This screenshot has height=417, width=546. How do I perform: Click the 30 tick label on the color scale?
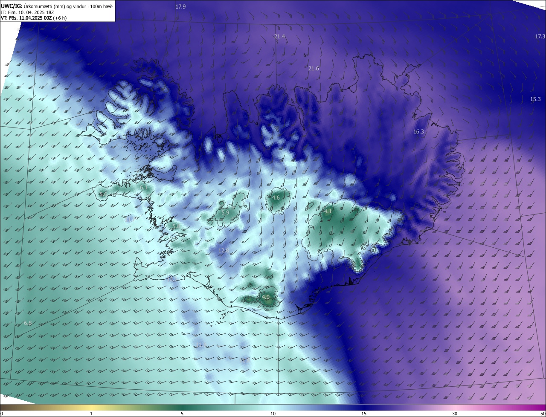(455, 414)
